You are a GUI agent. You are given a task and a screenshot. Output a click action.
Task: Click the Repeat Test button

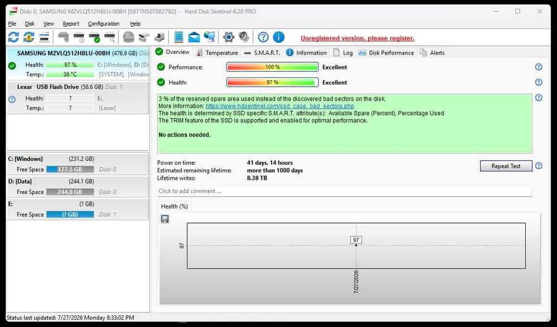point(506,166)
